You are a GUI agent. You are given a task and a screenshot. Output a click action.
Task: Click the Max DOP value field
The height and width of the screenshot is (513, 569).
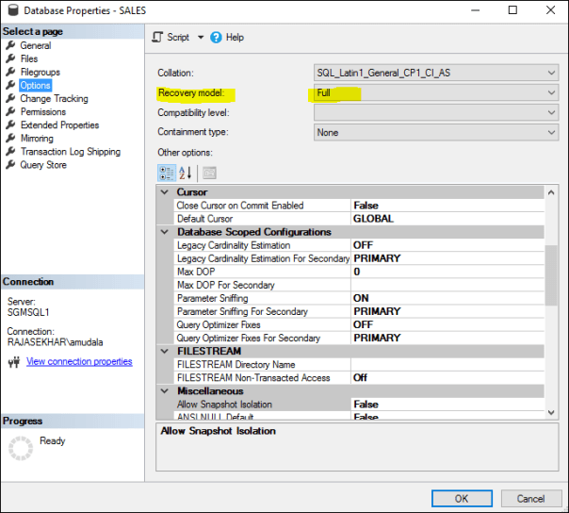tap(443, 272)
